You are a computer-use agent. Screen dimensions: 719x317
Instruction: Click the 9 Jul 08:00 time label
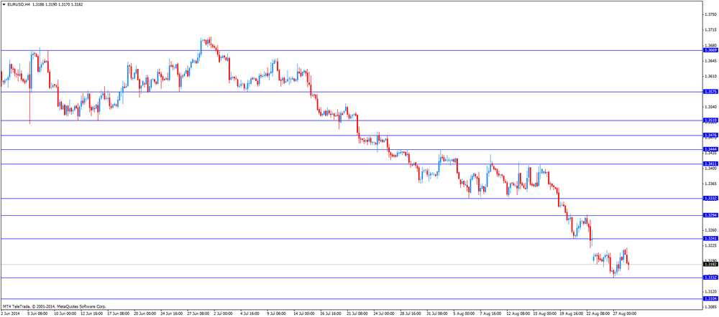[275, 314]
